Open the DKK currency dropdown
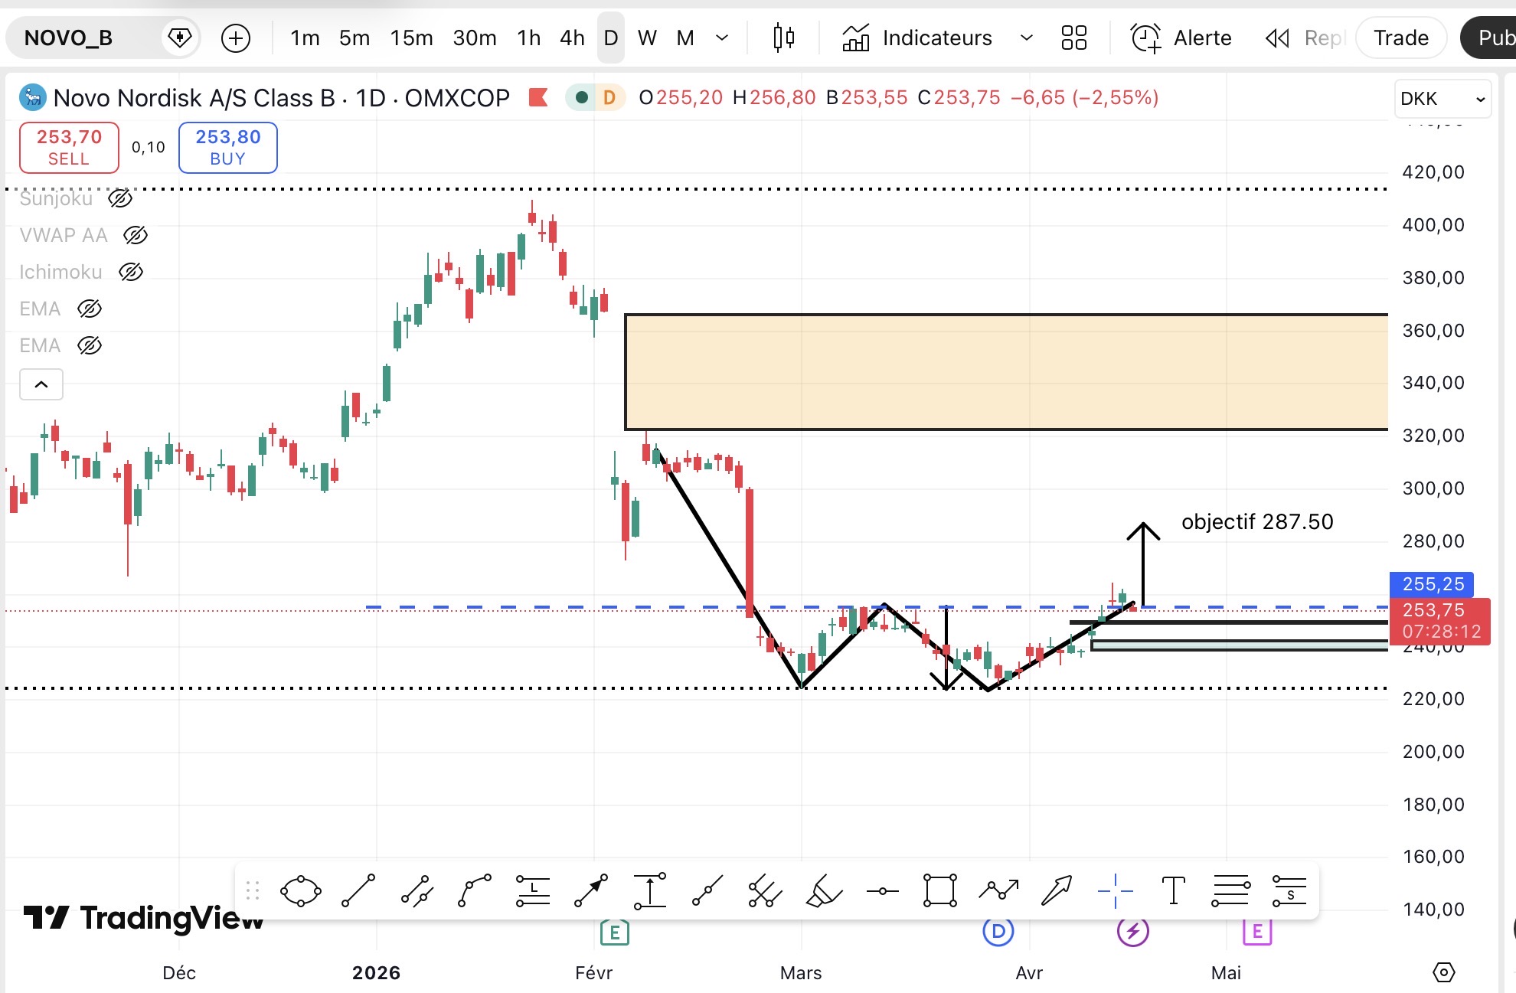 (x=1442, y=99)
